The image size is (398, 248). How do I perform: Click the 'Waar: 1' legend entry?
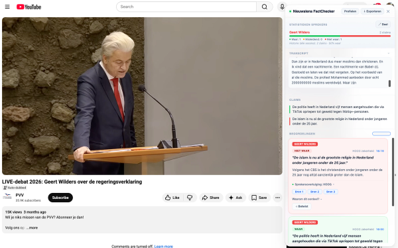pos(295,39)
